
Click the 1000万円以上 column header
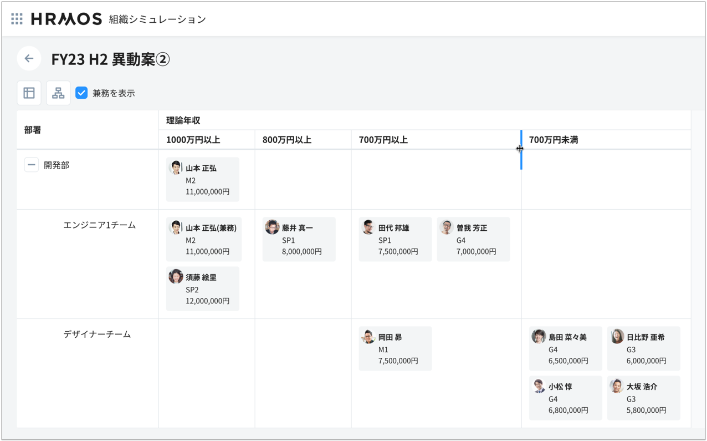pyautogui.click(x=193, y=140)
